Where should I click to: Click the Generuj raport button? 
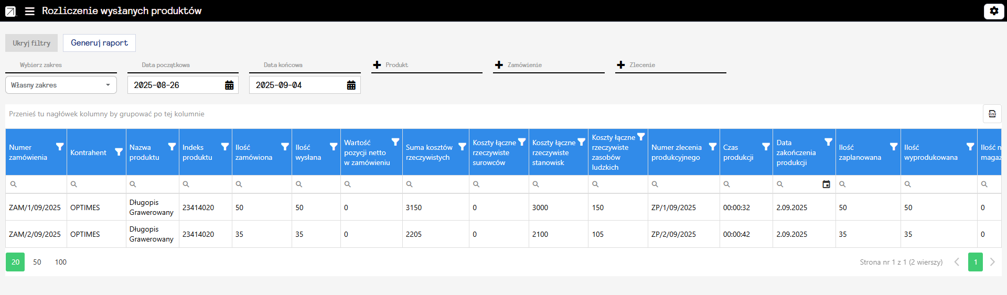99,43
